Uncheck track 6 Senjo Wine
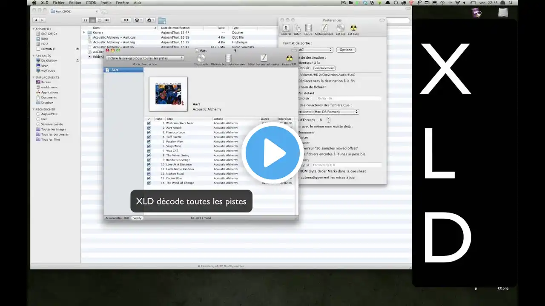Screen dimensions: 545x306 point(149,146)
